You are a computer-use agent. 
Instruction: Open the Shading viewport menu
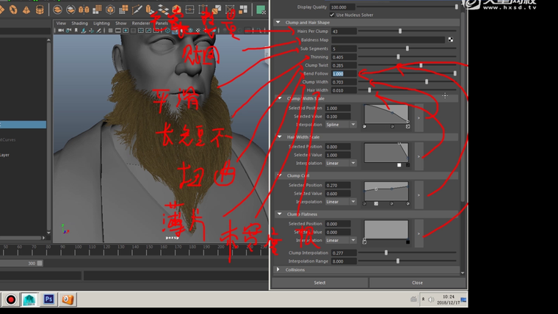(79, 23)
